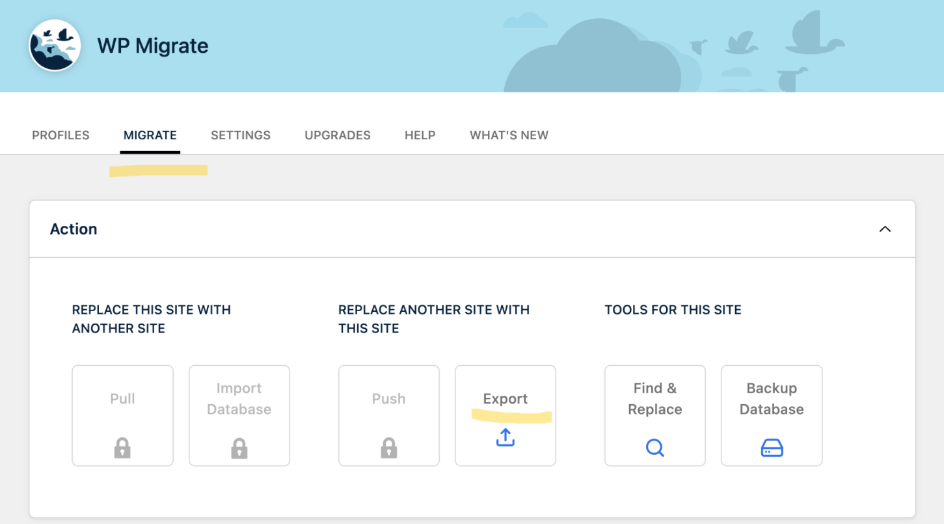Click the upload arrow icon under Export
The height and width of the screenshot is (524, 944).
pos(506,437)
